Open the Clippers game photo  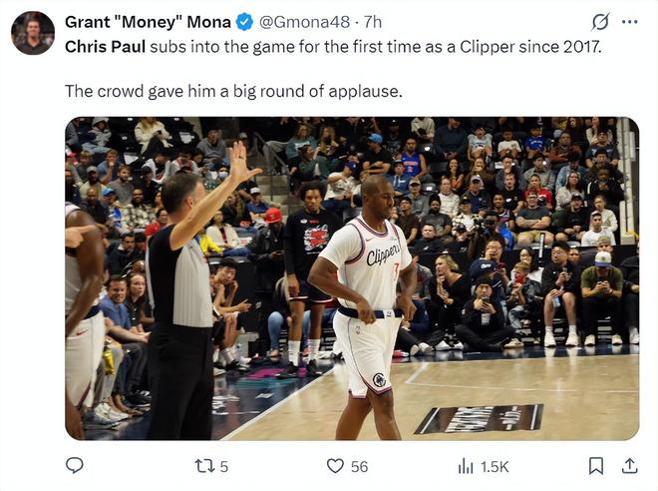tap(351, 278)
